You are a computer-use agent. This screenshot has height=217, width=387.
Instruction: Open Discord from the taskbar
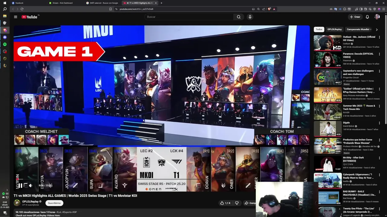(x=5, y=37)
